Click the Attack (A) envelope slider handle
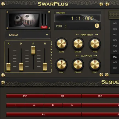The width and height of the screenshot is (119, 119). [x=8, y=67]
